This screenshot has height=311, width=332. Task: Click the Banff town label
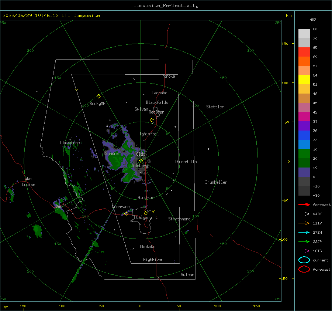(61, 206)
